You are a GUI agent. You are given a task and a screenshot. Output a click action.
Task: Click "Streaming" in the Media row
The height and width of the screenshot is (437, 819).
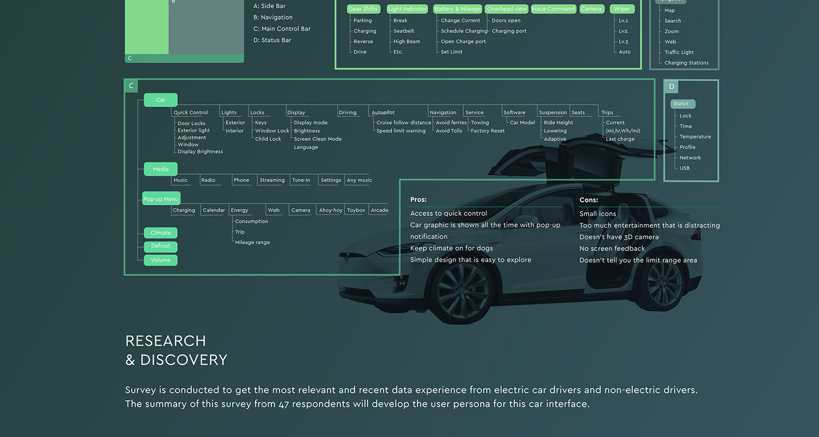(272, 180)
